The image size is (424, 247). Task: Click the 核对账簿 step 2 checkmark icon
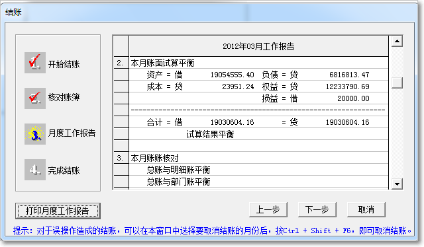tap(35, 98)
